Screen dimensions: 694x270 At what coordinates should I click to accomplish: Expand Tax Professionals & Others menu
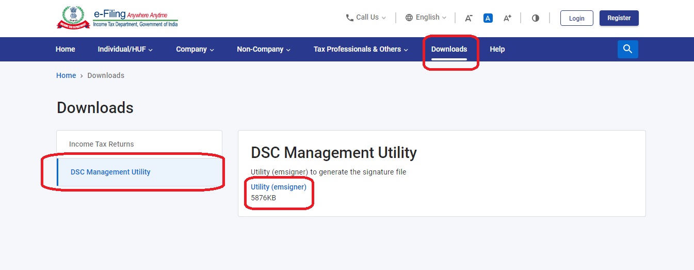(361, 49)
